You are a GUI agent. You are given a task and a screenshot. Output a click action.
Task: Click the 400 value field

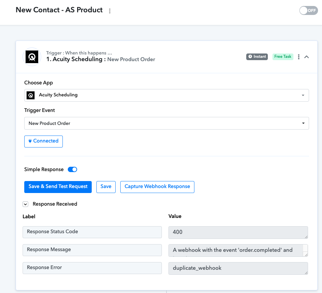[238, 233]
